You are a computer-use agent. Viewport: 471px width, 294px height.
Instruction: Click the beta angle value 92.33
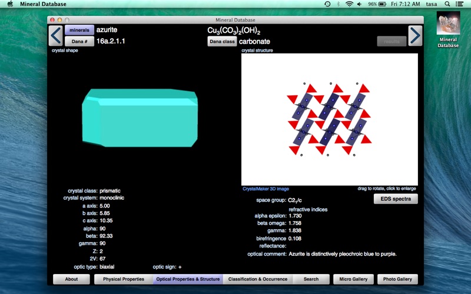[x=106, y=236]
